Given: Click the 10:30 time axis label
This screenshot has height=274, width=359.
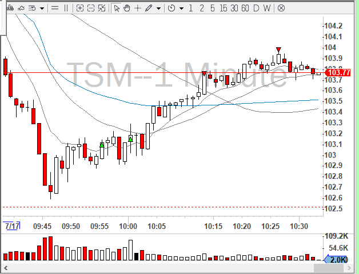Looking at the screenshot, I should 299,226.
